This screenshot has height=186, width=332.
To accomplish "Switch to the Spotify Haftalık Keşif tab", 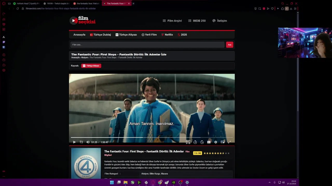I will 26,4.
